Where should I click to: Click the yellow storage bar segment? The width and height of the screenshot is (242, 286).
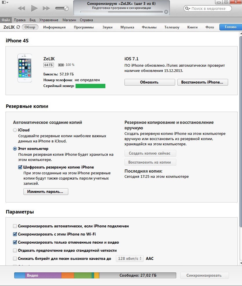click(x=96, y=276)
